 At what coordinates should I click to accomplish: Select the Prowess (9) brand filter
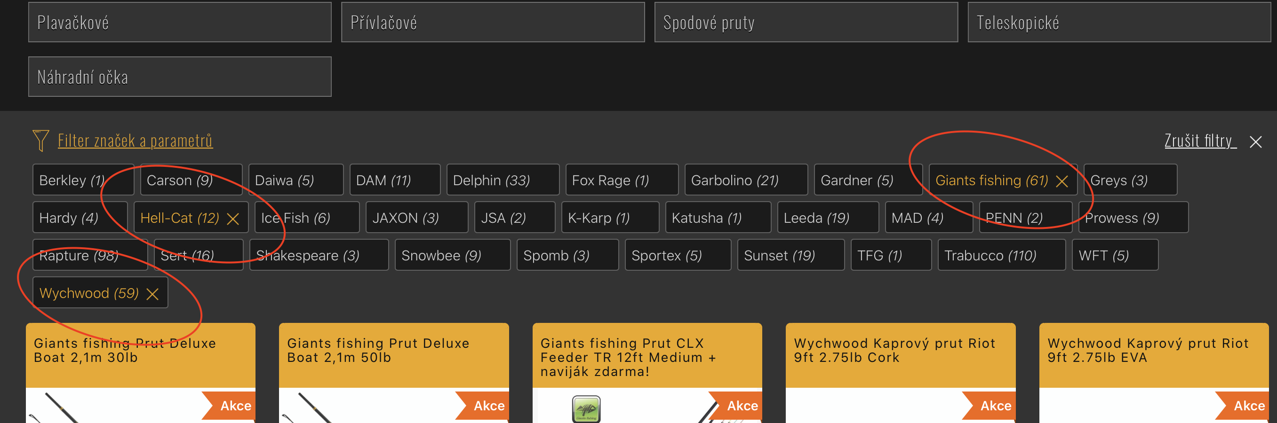point(1133,218)
